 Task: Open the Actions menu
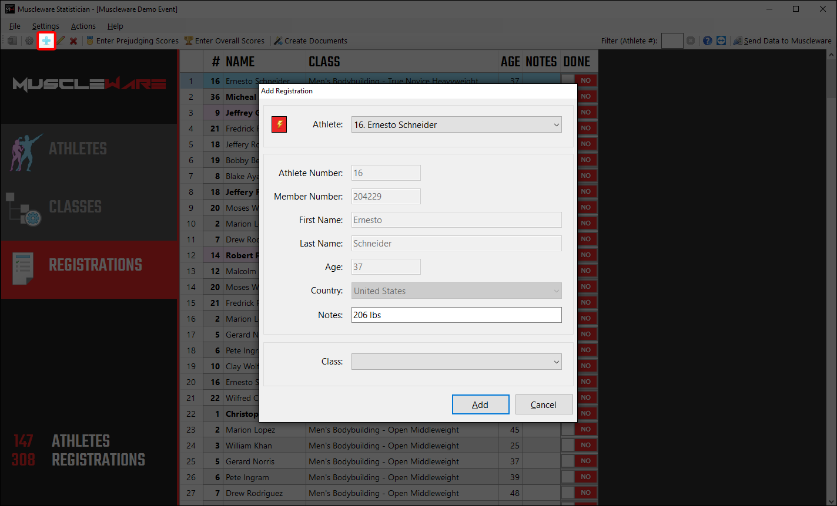pos(83,26)
